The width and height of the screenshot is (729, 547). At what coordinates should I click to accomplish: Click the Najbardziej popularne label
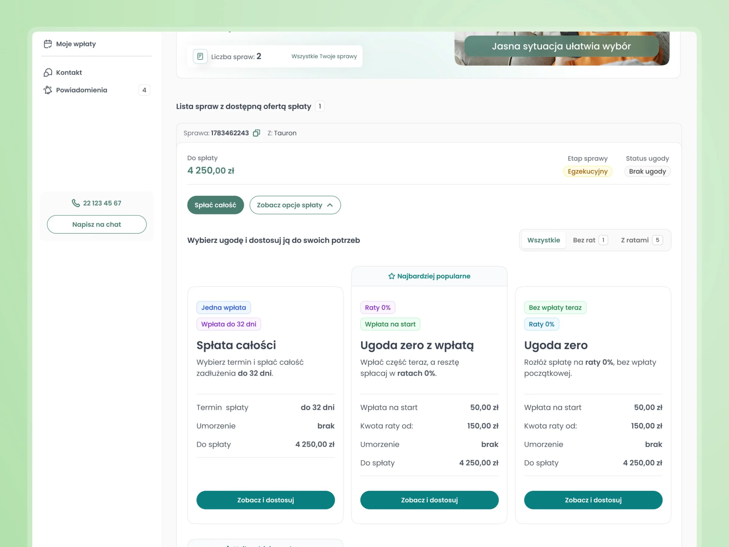point(434,276)
